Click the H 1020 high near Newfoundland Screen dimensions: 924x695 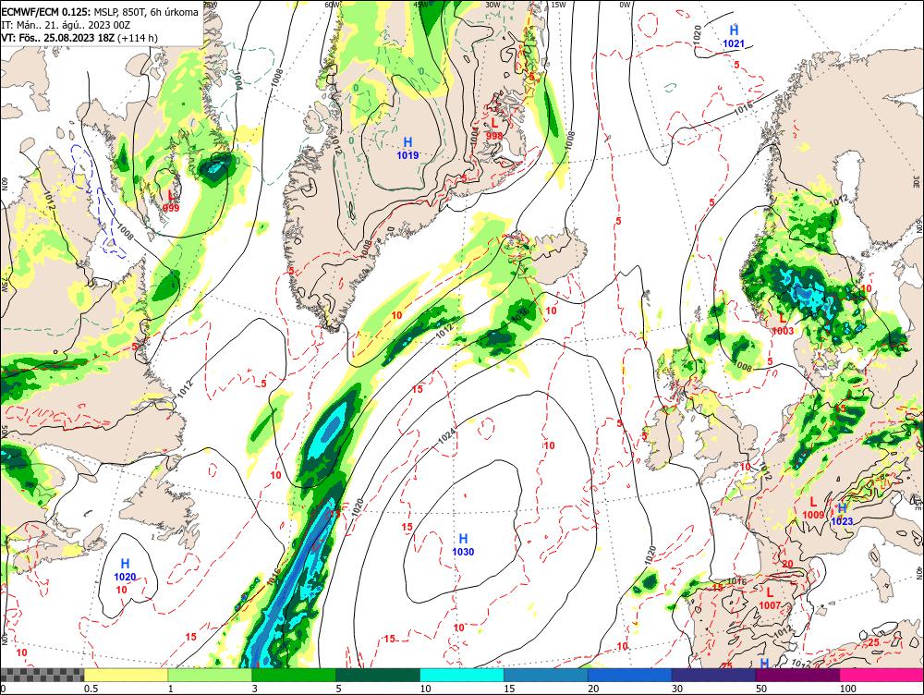[125, 570]
